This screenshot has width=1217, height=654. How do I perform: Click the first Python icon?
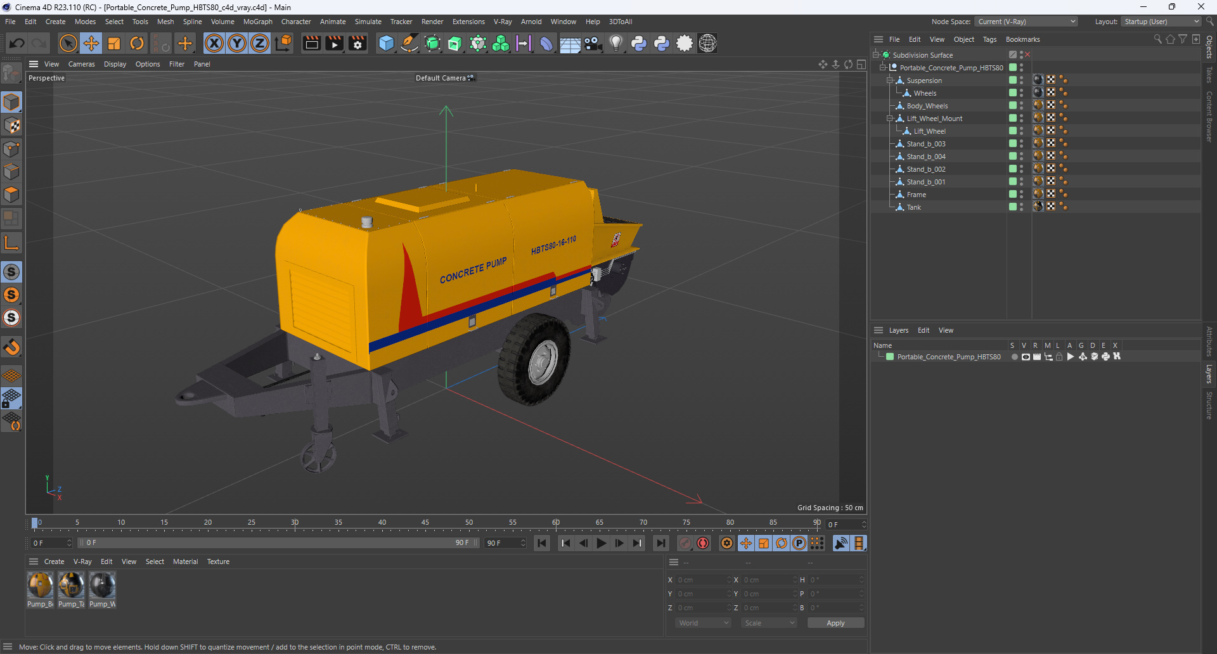click(639, 43)
